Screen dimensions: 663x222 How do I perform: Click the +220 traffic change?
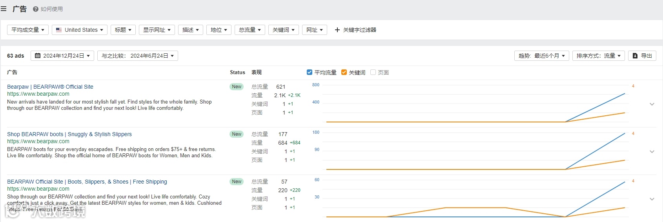295,190
